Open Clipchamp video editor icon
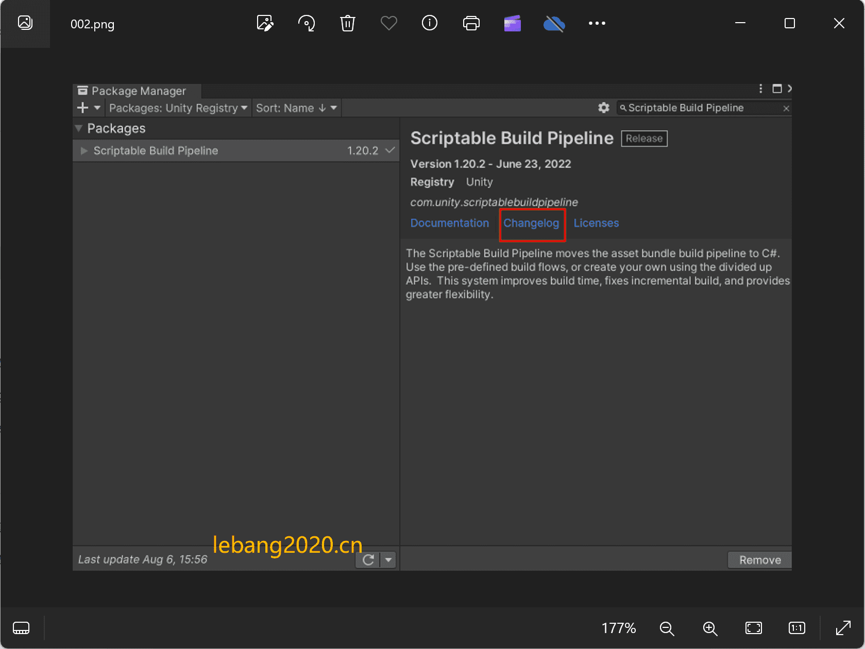Screen dimensions: 865x649 coord(513,23)
